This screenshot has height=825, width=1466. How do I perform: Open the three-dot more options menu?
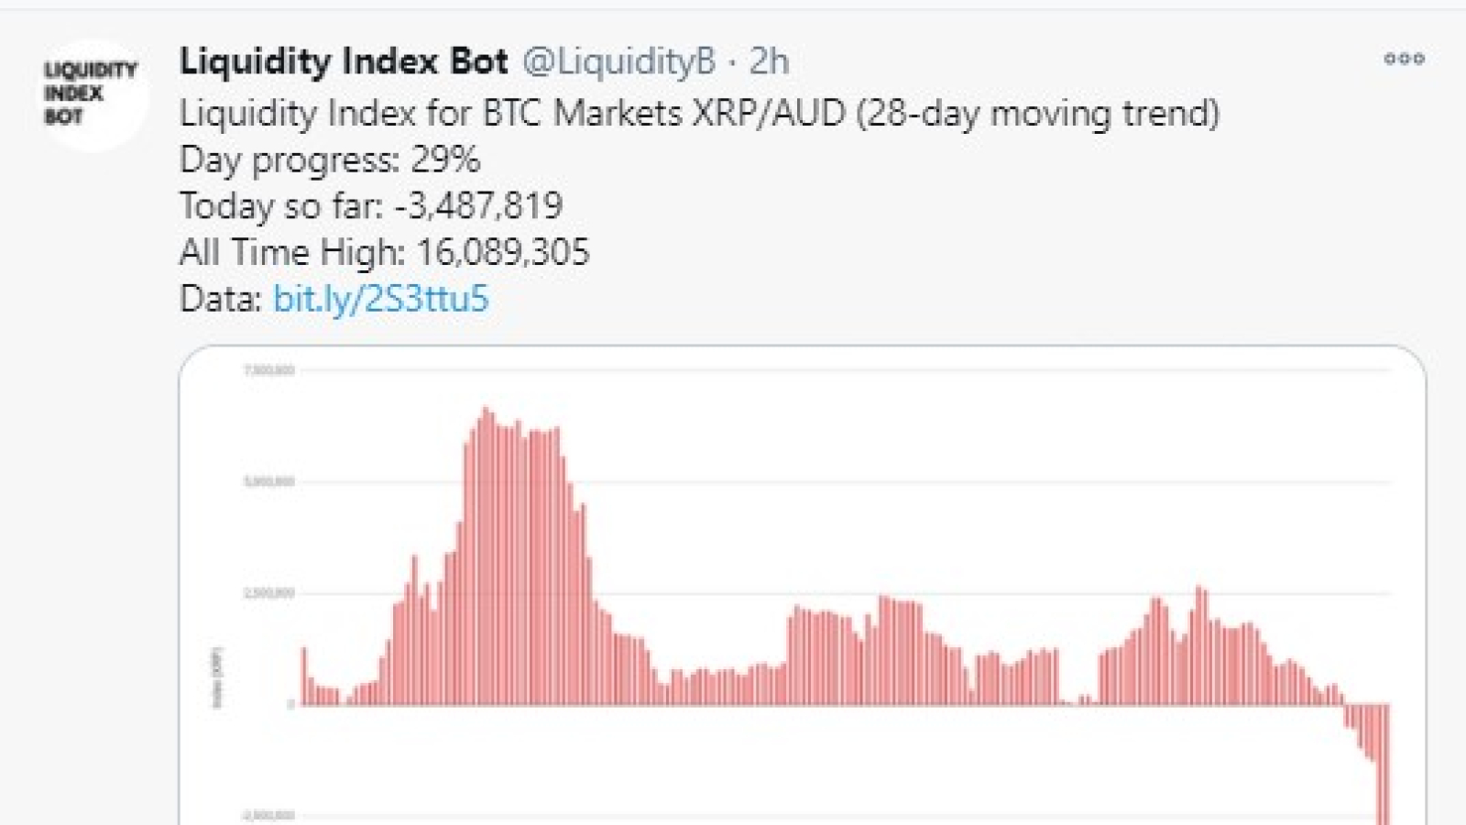pyautogui.click(x=1404, y=59)
